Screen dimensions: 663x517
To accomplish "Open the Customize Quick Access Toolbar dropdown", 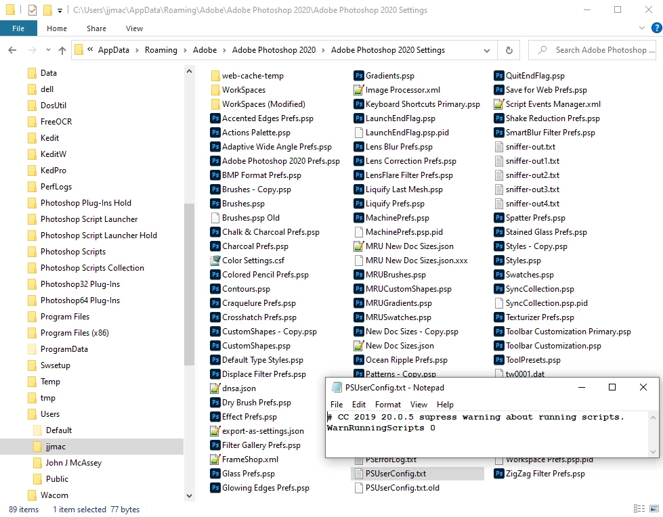I will [x=60, y=11].
